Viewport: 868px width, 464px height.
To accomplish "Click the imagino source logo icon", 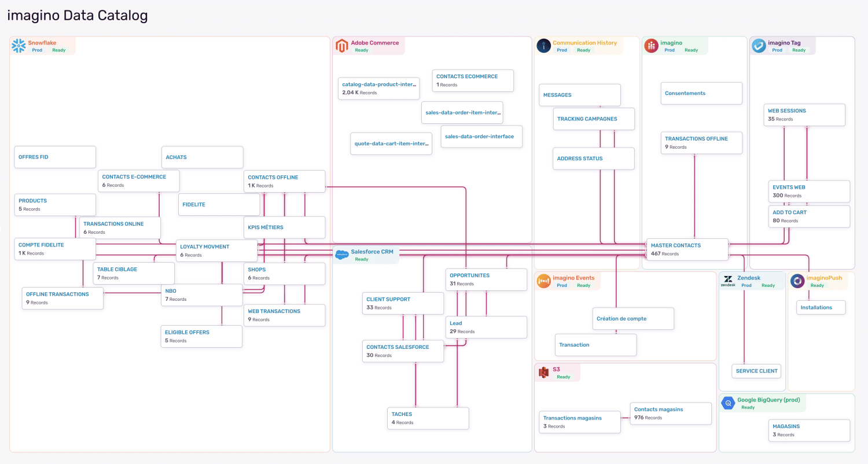I will pos(652,46).
